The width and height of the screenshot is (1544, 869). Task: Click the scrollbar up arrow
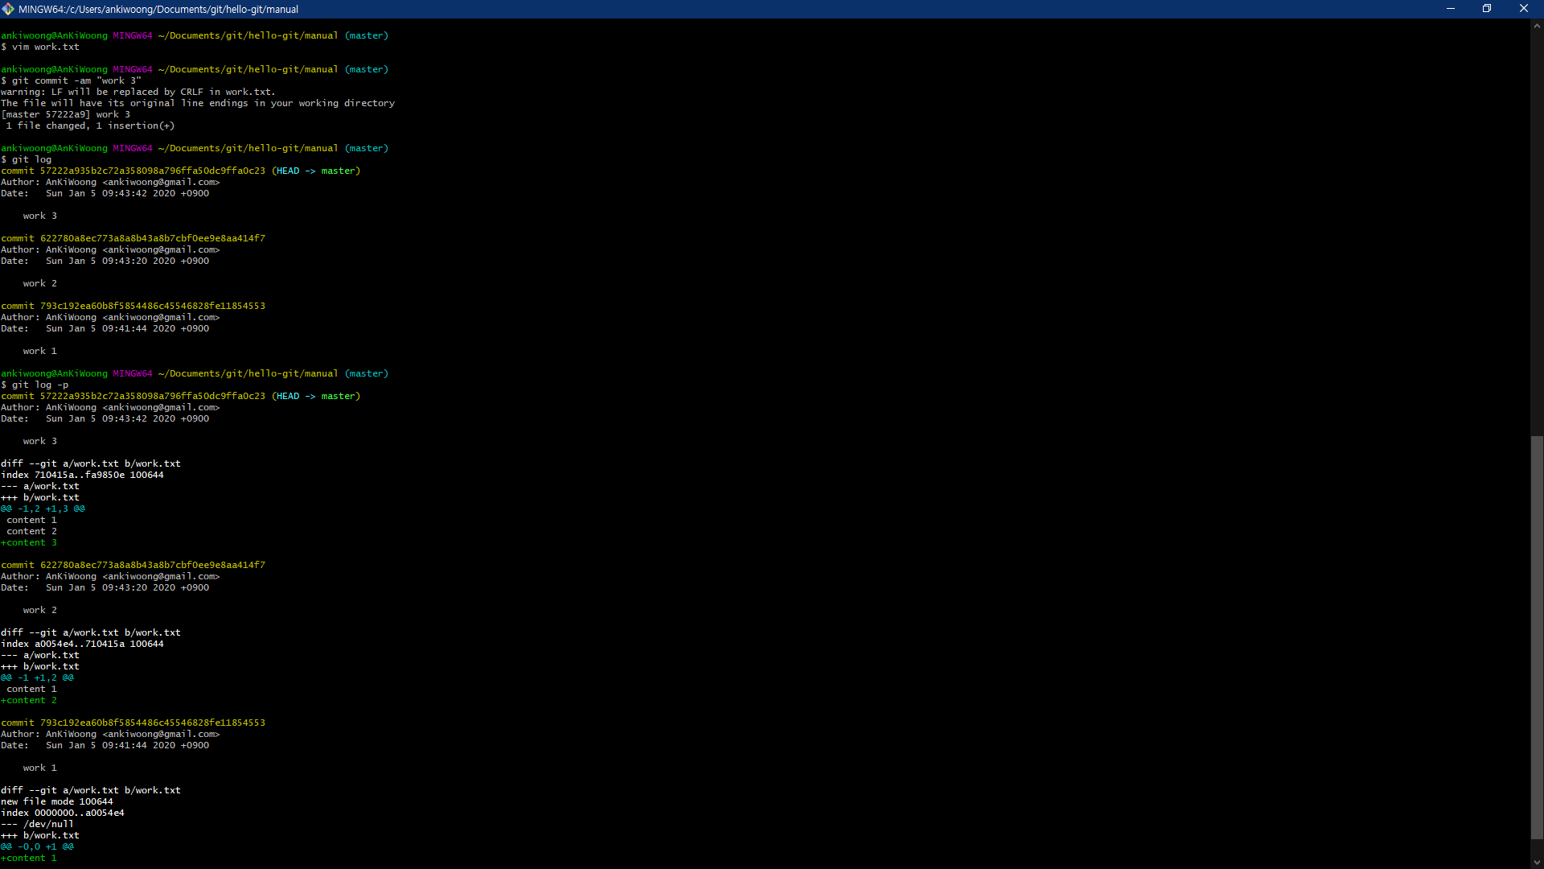[1537, 26]
